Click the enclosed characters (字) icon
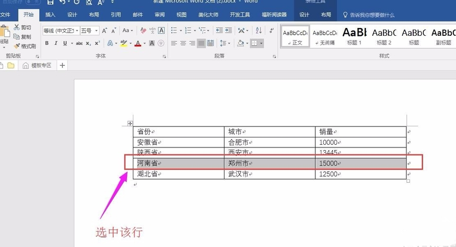 click(161, 43)
